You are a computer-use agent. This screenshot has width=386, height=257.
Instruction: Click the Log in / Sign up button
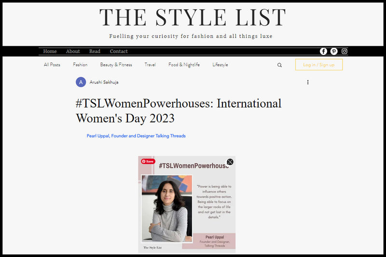pyautogui.click(x=319, y=65)
